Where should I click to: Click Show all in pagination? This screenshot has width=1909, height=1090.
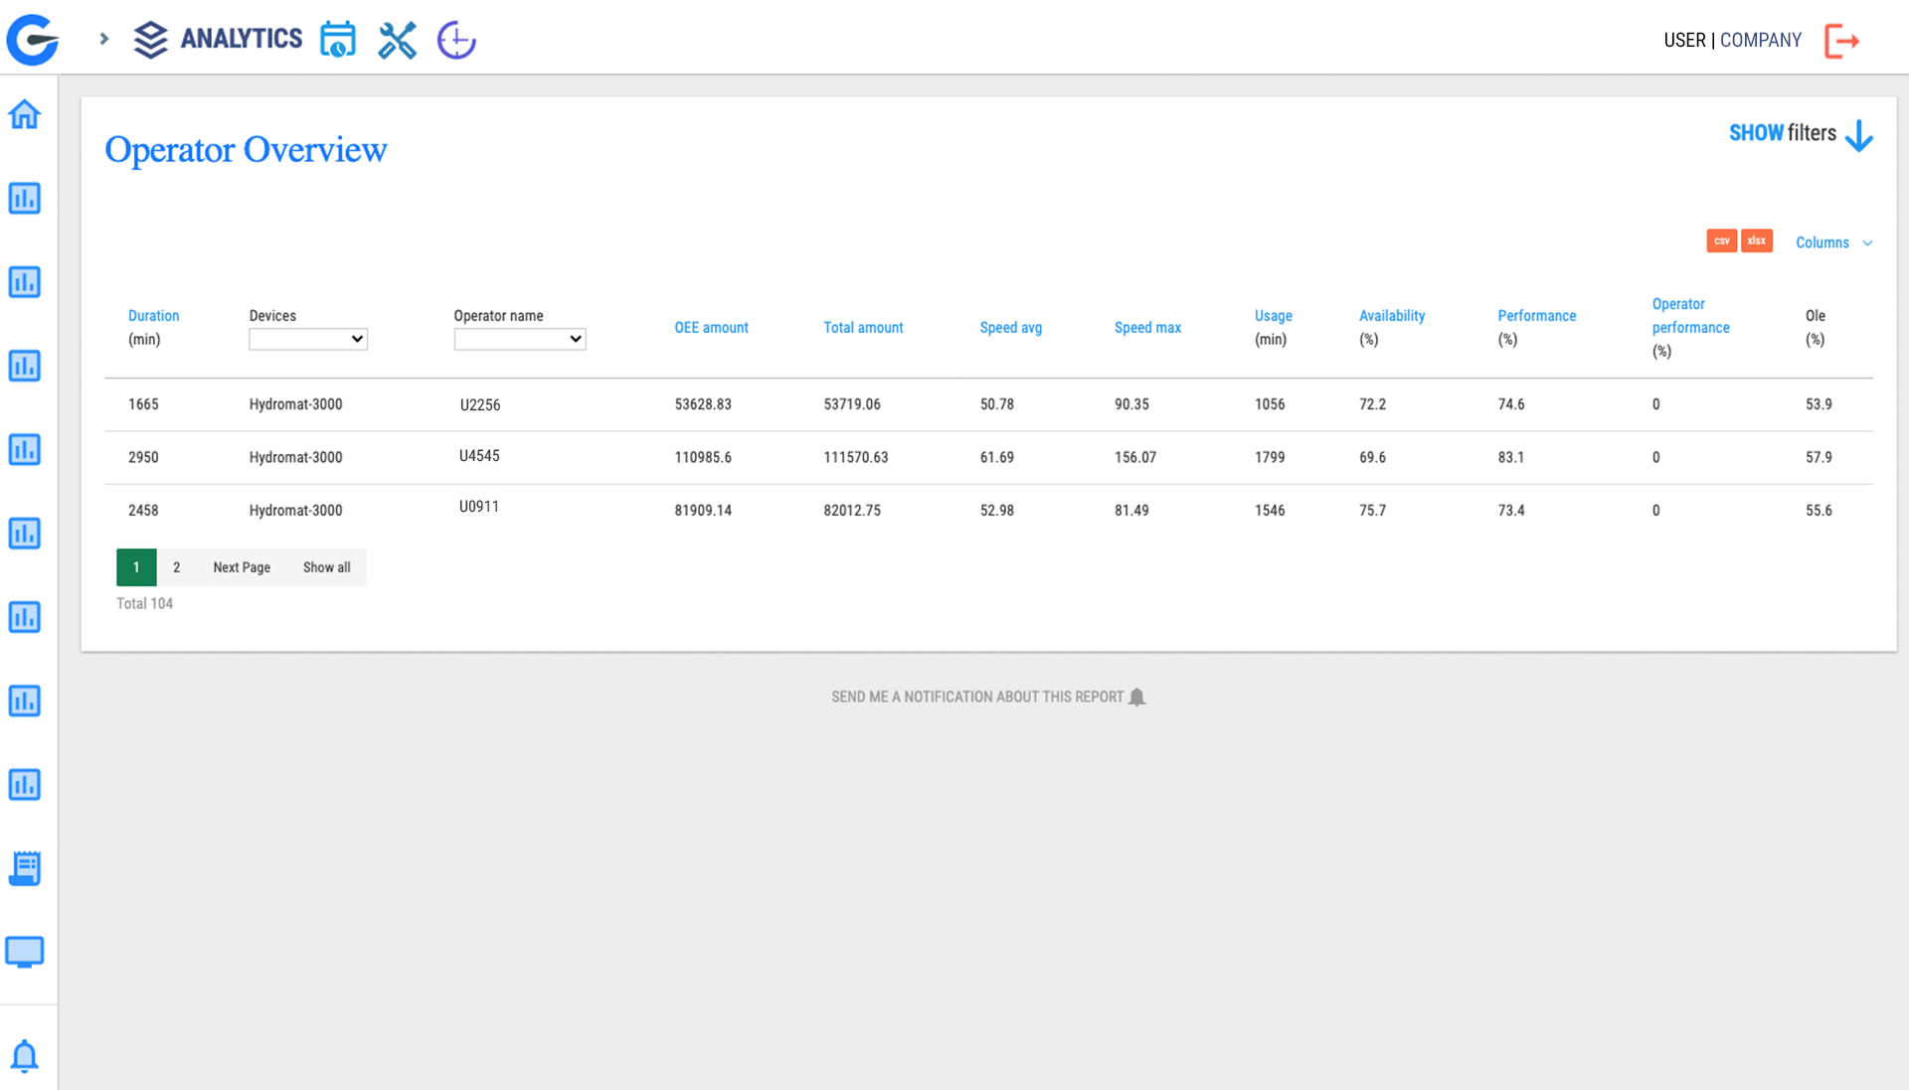326,566
